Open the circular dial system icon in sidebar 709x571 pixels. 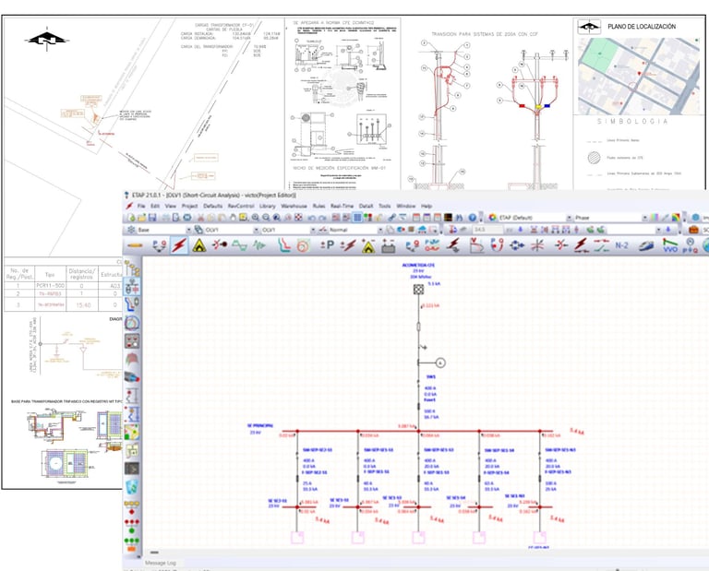click(x=132, y=323)
